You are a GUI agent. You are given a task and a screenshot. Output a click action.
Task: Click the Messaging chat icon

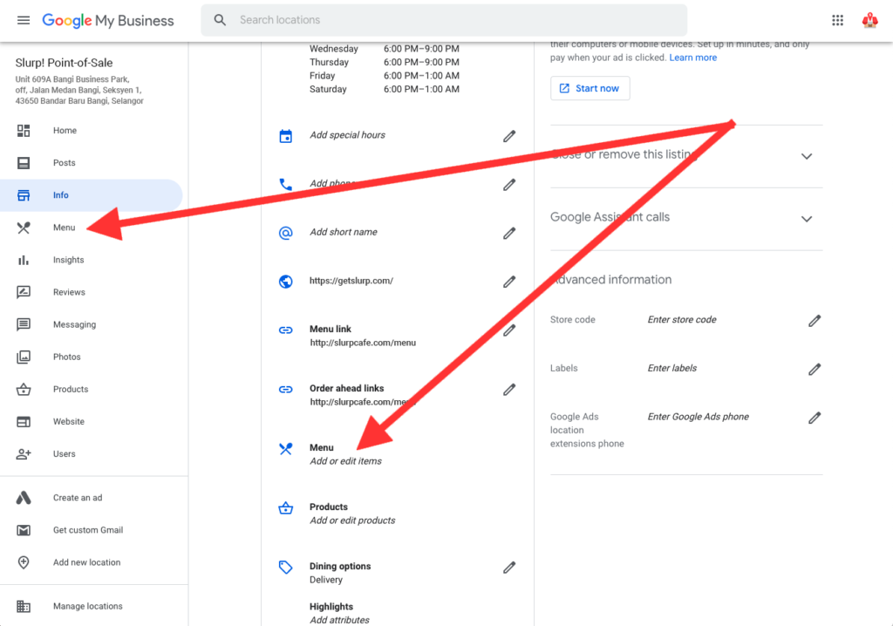coord(24,324)
